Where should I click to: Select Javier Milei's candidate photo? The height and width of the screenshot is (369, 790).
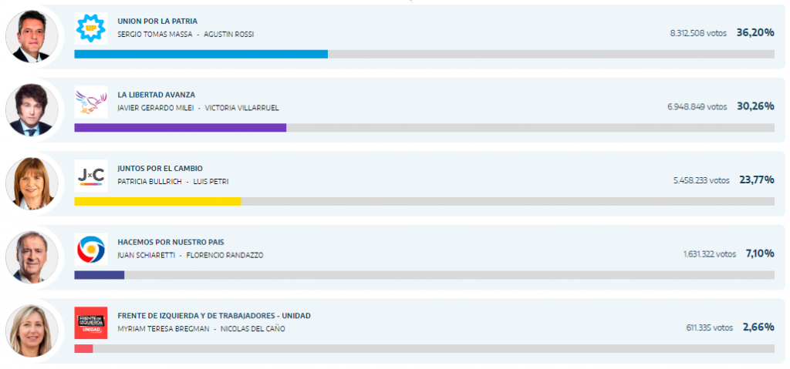click(x=32, y=110)
